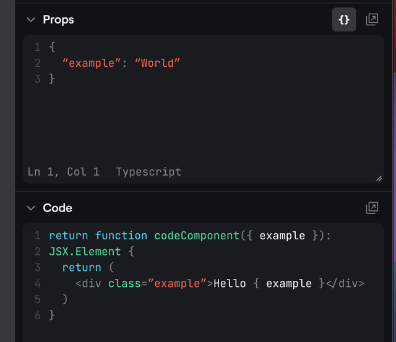
Task: Click the Code section title
Action: (58, 208)
